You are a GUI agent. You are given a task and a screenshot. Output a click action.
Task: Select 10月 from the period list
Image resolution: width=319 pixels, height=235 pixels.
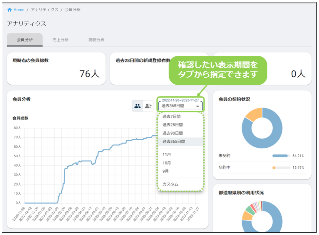[166, 163]
